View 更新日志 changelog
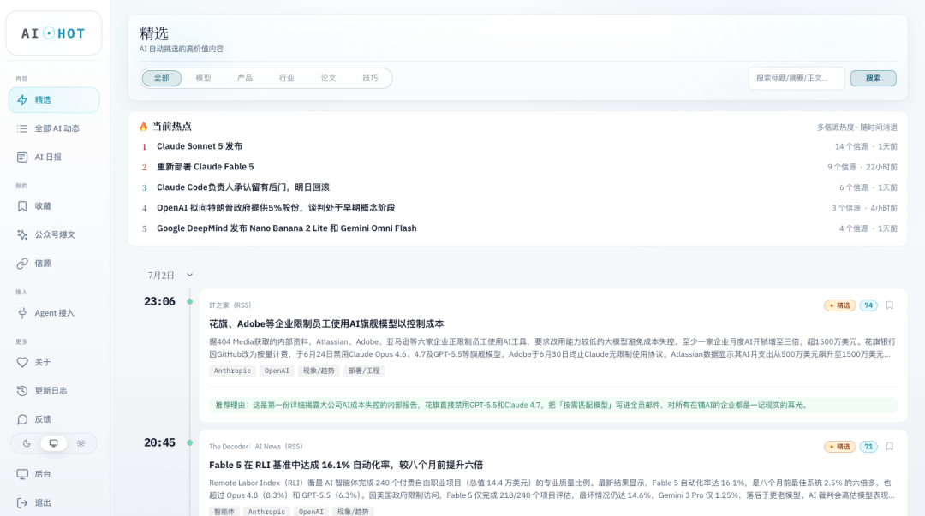The height and width of the screenshot is (516, 925). point(54,390)
